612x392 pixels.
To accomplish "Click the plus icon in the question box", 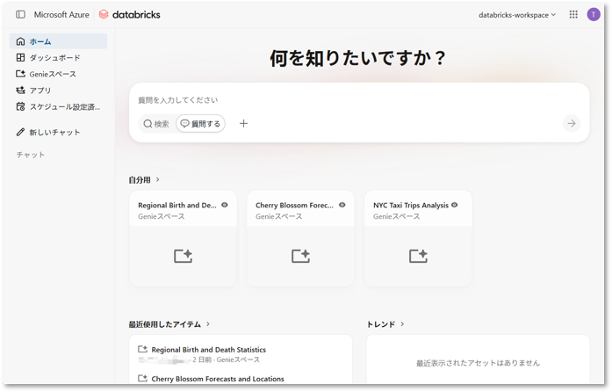I will 243,124.
